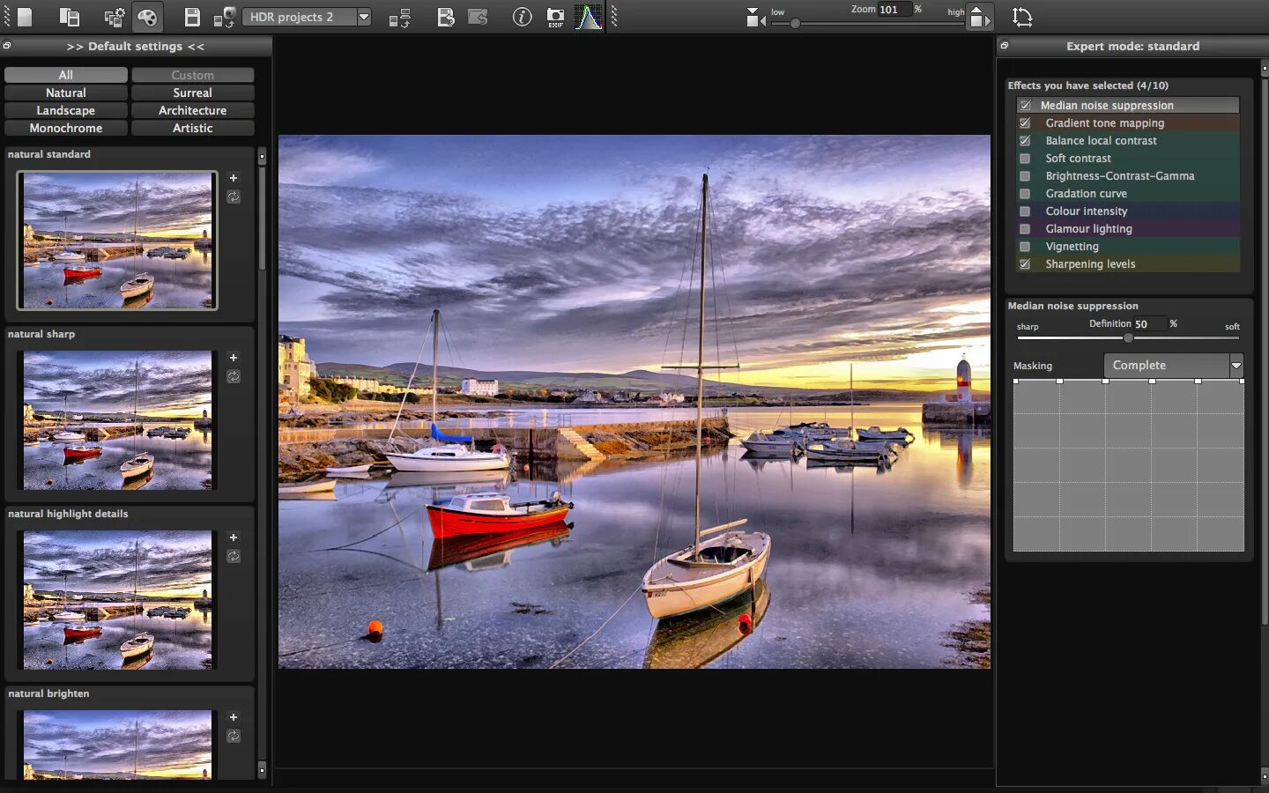Click the masking curve grid area
This screenshot has width=1269, height=793.
(1128, 466)
